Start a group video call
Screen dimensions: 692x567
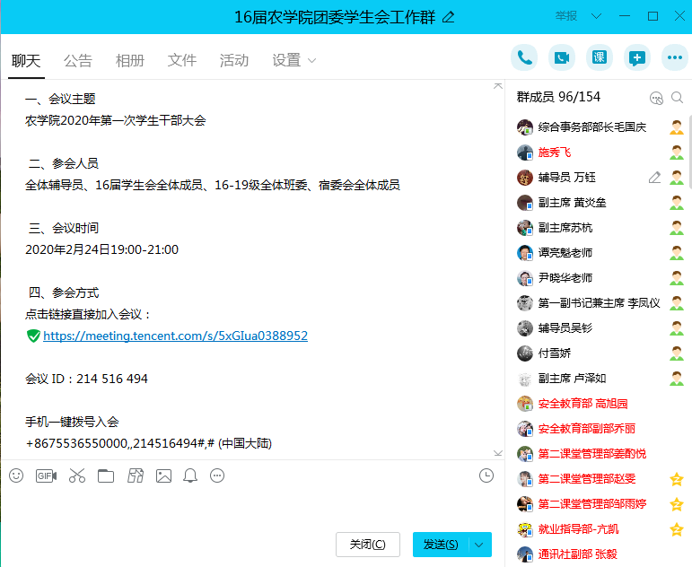click(562, 57)
